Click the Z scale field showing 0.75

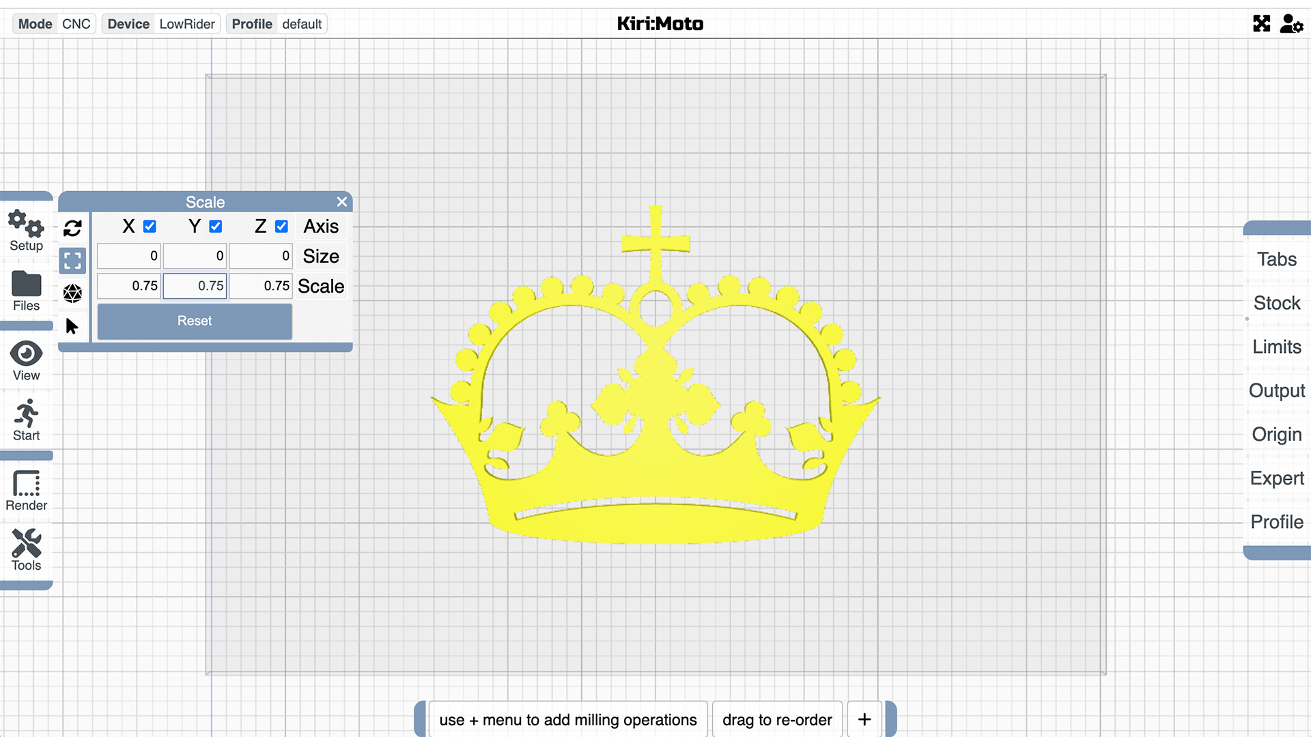tap(261, 286)
